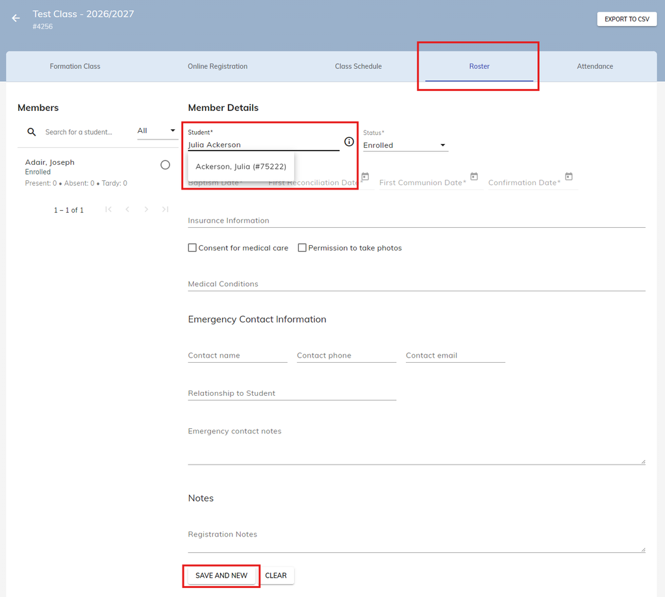Click the Student name input field
The height and width of the screenshot is (597, 665).
tap(264, 145)
